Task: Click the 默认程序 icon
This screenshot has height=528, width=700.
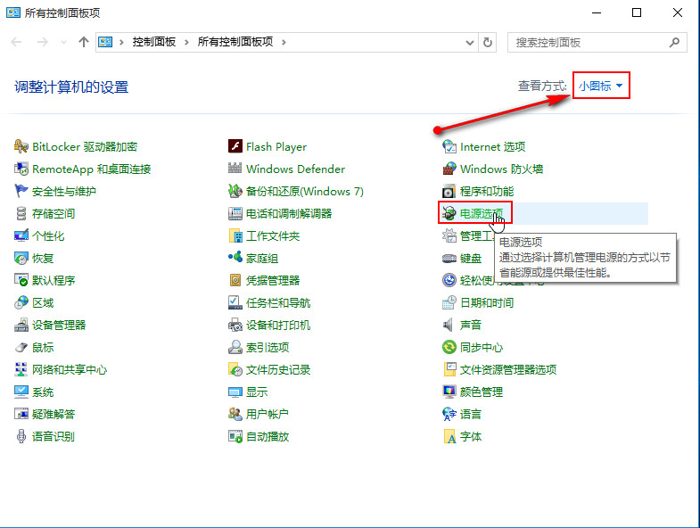Action: pyautogui.click(x=21, y=281)
